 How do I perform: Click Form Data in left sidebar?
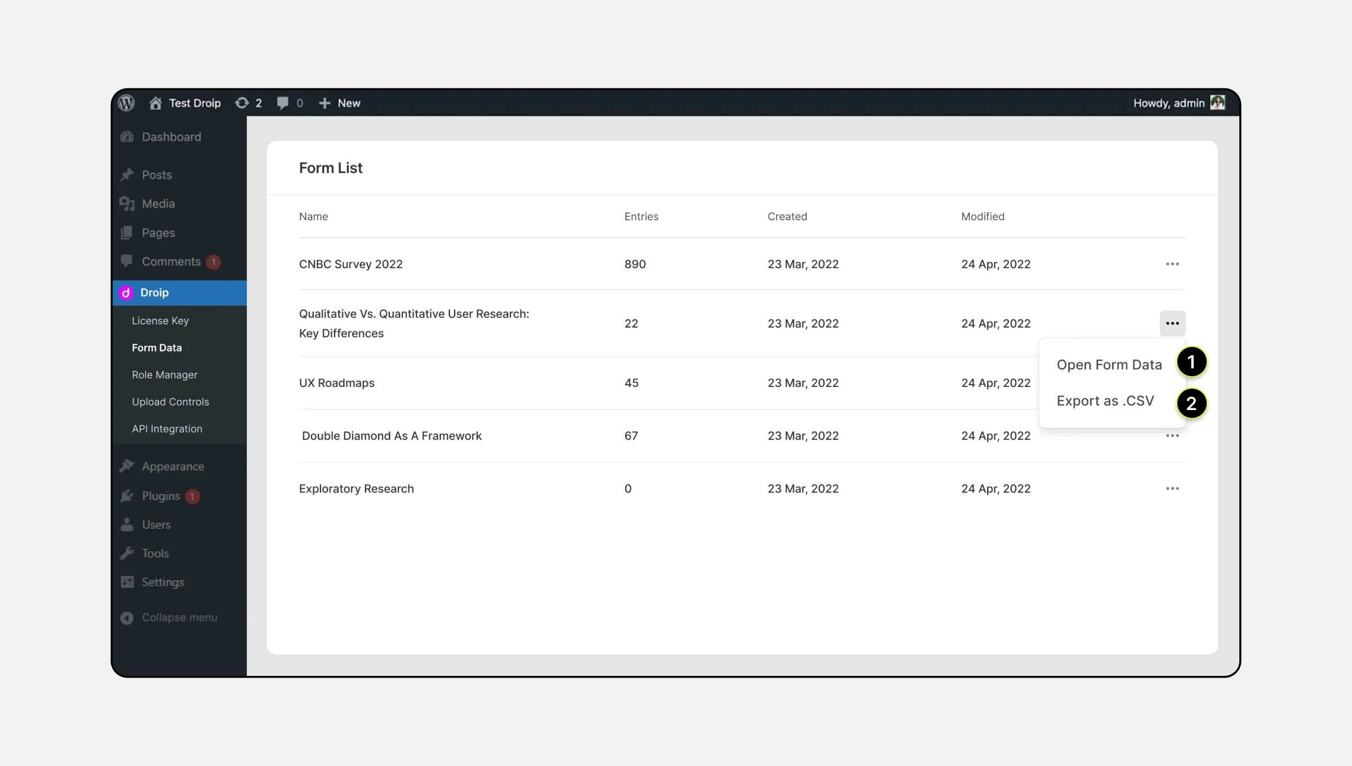click(x=156, y=348)
